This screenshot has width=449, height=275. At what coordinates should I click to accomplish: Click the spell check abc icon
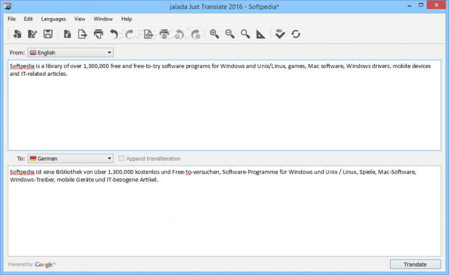click(x=280, y=34)
